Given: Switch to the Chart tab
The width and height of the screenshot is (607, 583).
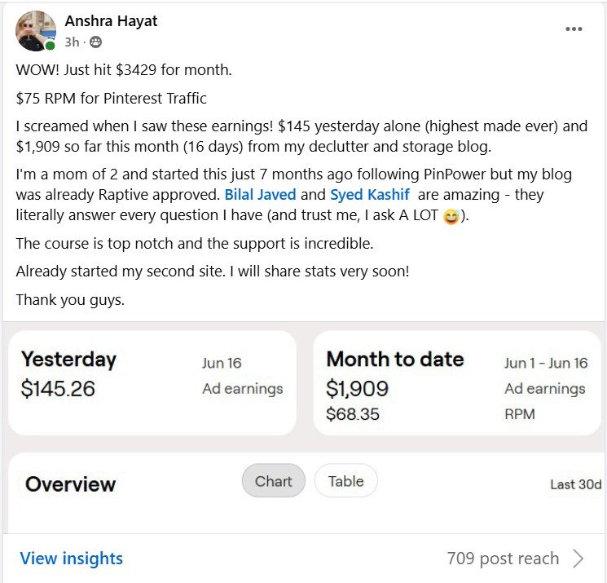Looking at the screenshot, I should pyautogui.click(x=273, y=481).
